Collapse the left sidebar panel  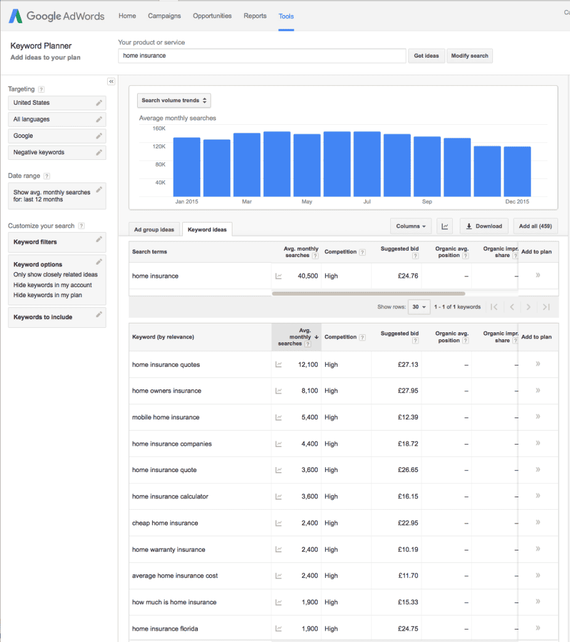coord(111,82)
